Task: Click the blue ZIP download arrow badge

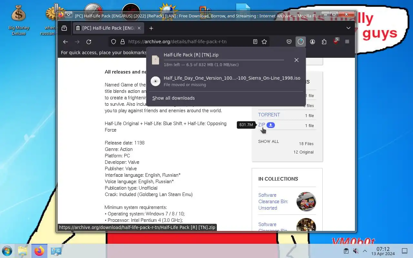Action: pos(271,125)
